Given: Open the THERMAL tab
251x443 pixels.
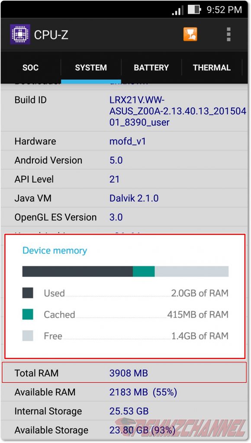Looking at the screenshot, I should coord(212,67).
